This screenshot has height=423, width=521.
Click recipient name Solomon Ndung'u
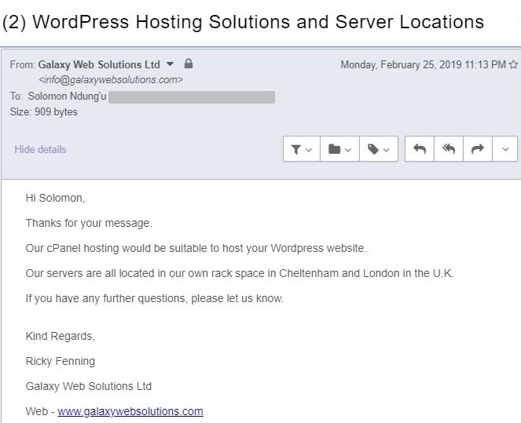point(67,97)
